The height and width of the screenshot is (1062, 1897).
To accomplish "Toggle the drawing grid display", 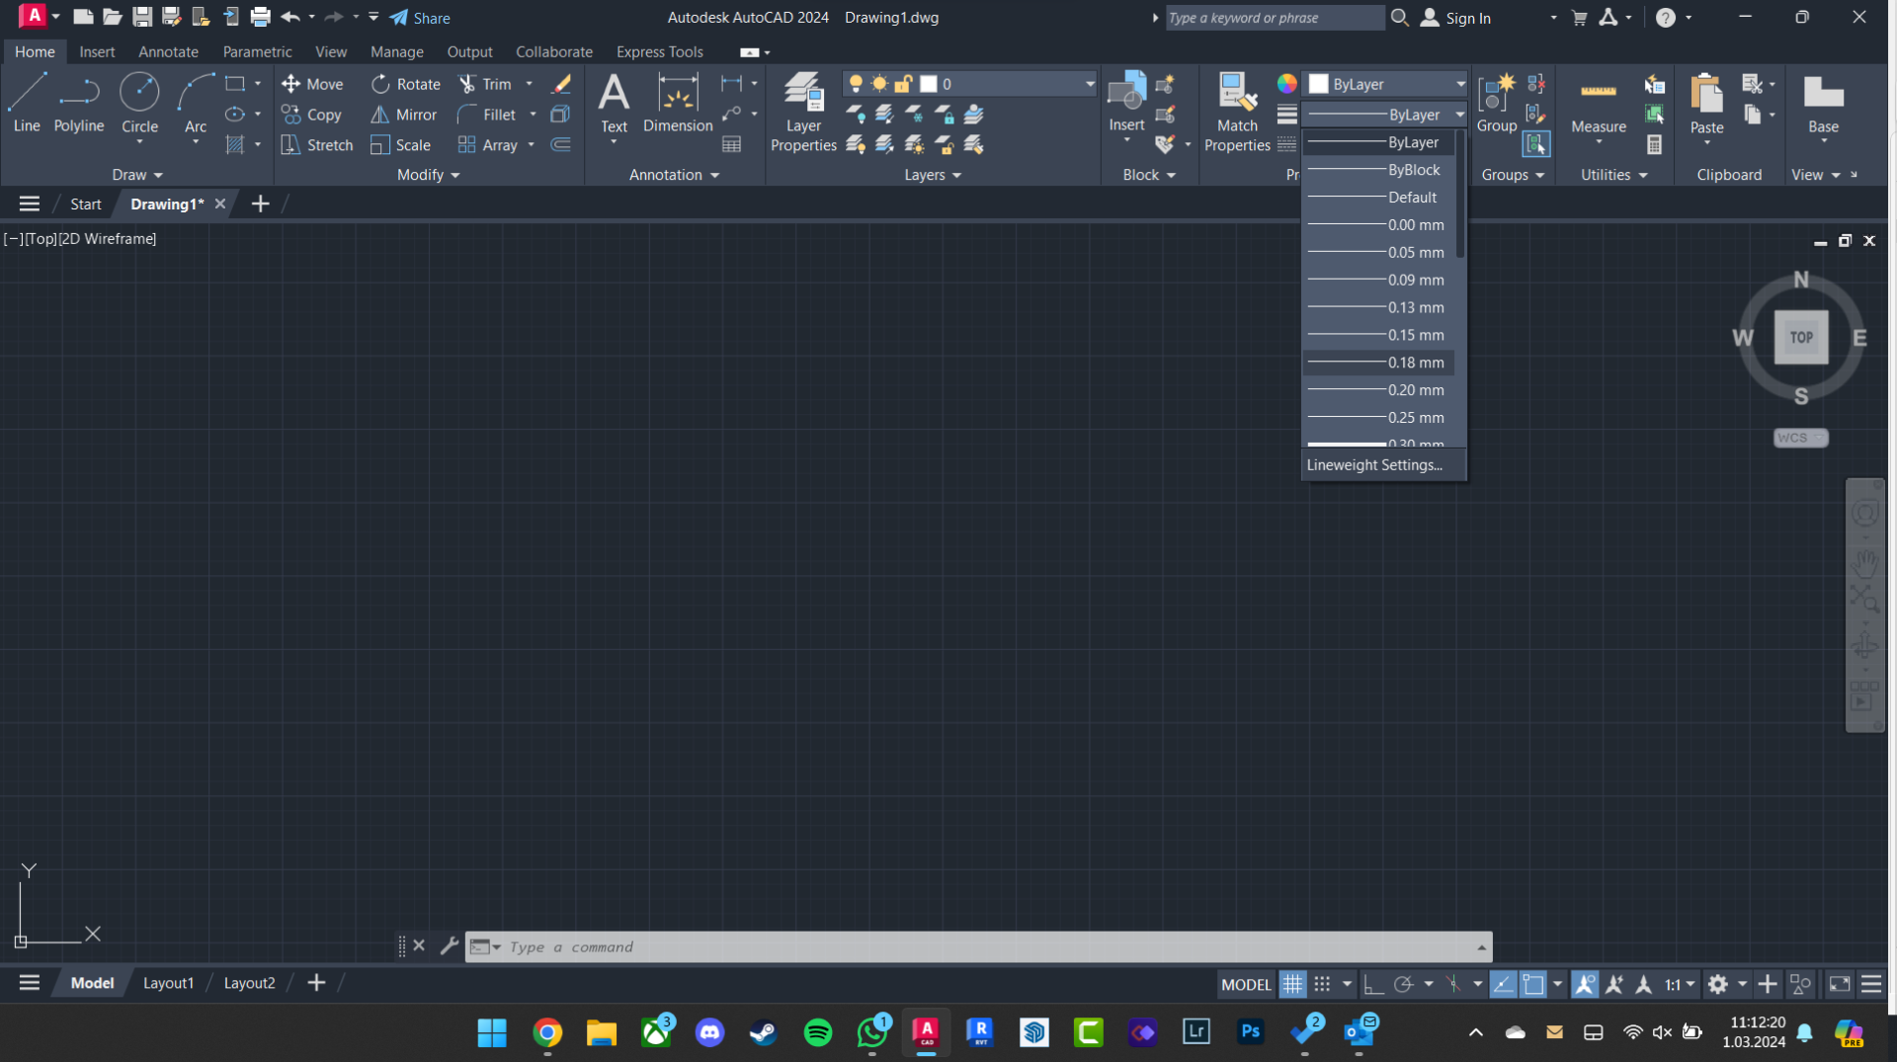I will 1292,984.
